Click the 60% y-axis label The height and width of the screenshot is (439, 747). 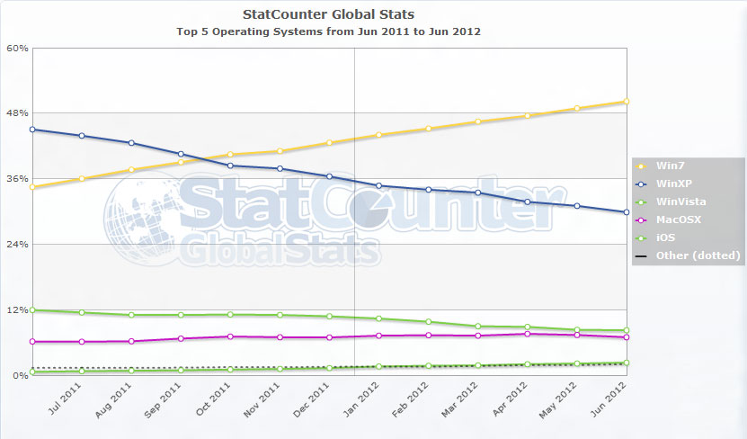point(18,49)
